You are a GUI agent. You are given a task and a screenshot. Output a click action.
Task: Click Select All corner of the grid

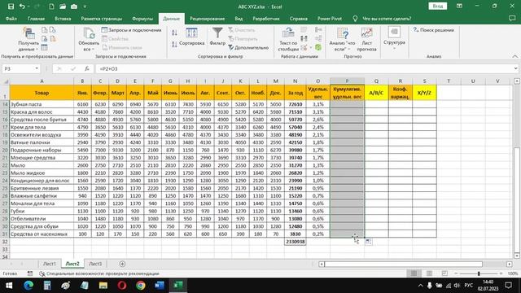pos(5,81)
